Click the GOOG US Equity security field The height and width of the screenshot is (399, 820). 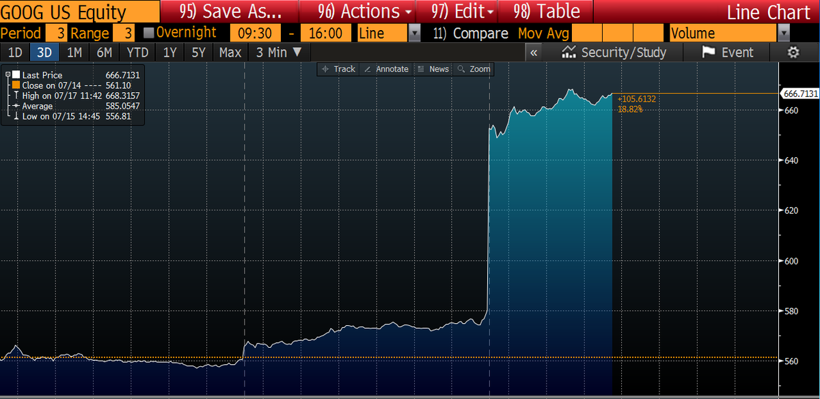[80, 12]
